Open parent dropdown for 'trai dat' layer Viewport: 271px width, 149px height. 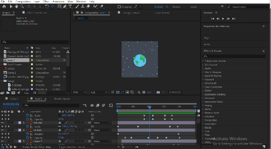[x=102, y=123]
